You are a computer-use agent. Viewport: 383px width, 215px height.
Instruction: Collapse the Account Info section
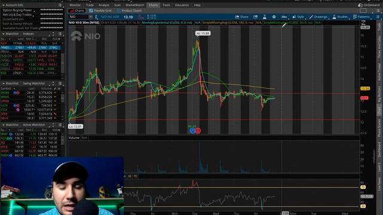click(x=4, y=5)
